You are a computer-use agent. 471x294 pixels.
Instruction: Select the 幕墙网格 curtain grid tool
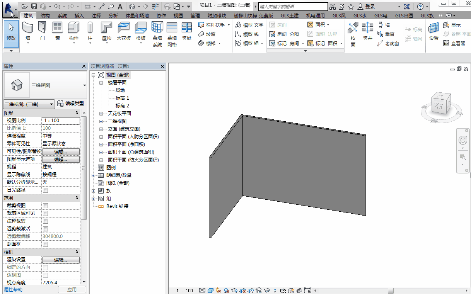tap(172, 34)
